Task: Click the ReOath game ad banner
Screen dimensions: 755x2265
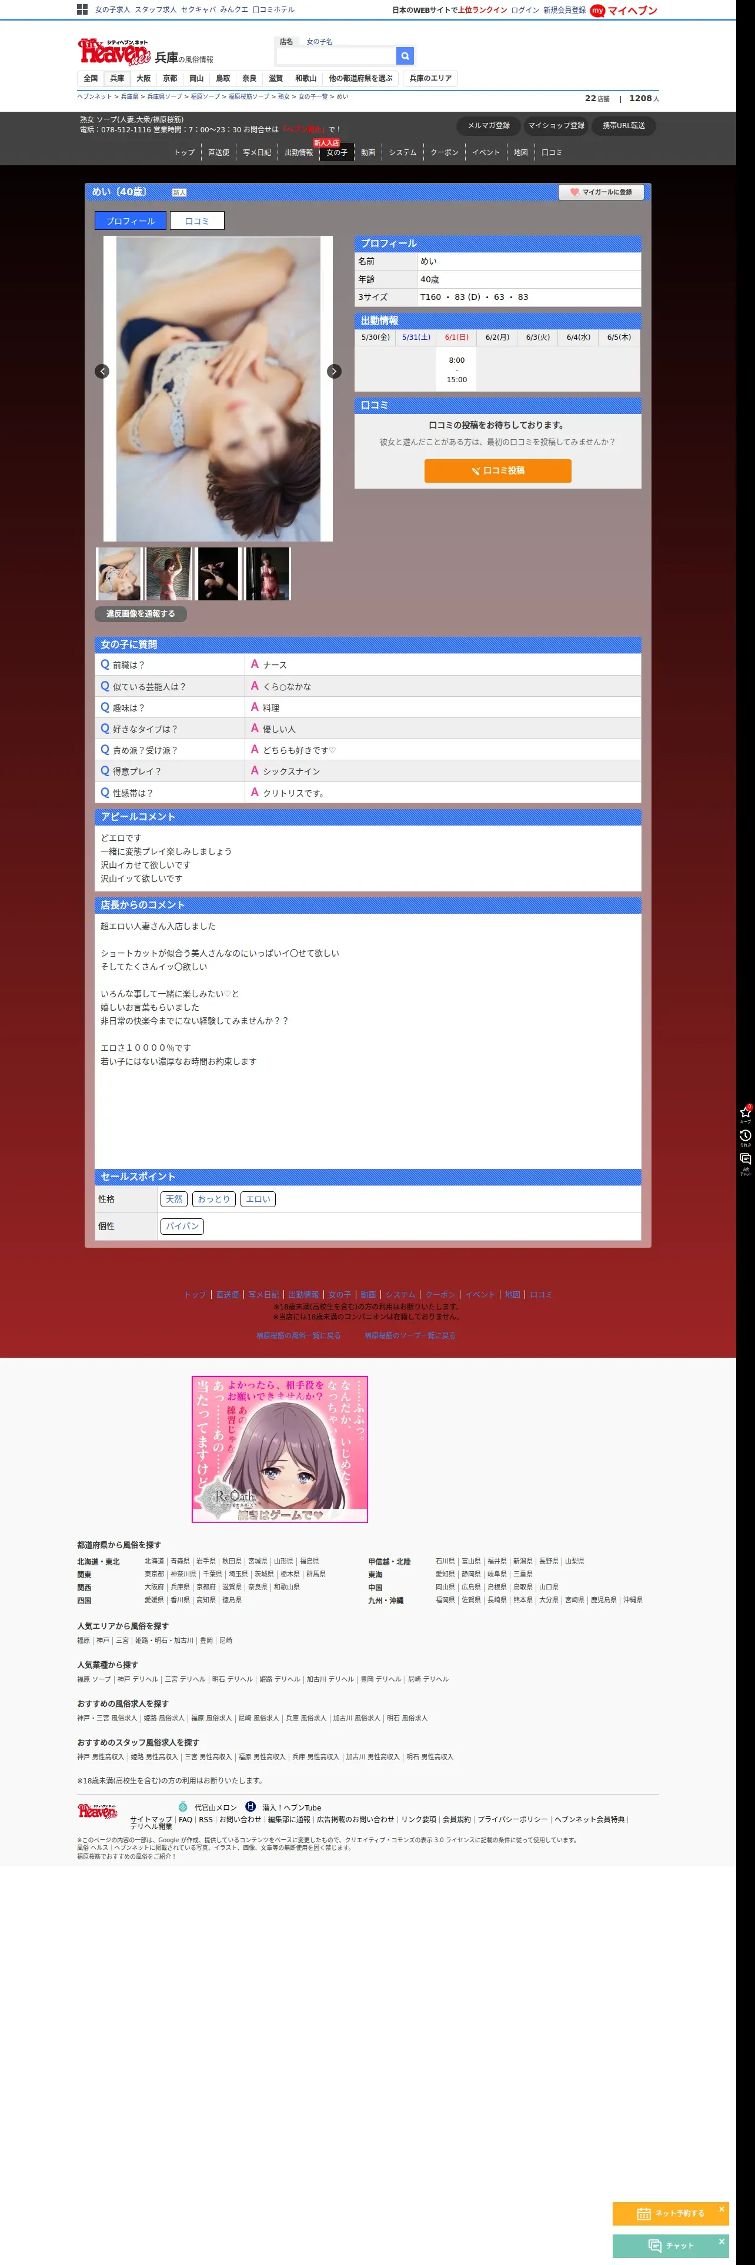Action: pyautogui.click(x=279, y=1449)
